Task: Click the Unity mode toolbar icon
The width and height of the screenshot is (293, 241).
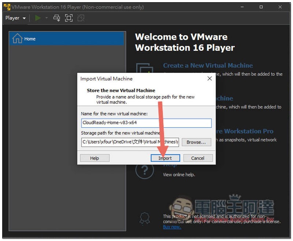Action: pos(81,18)
